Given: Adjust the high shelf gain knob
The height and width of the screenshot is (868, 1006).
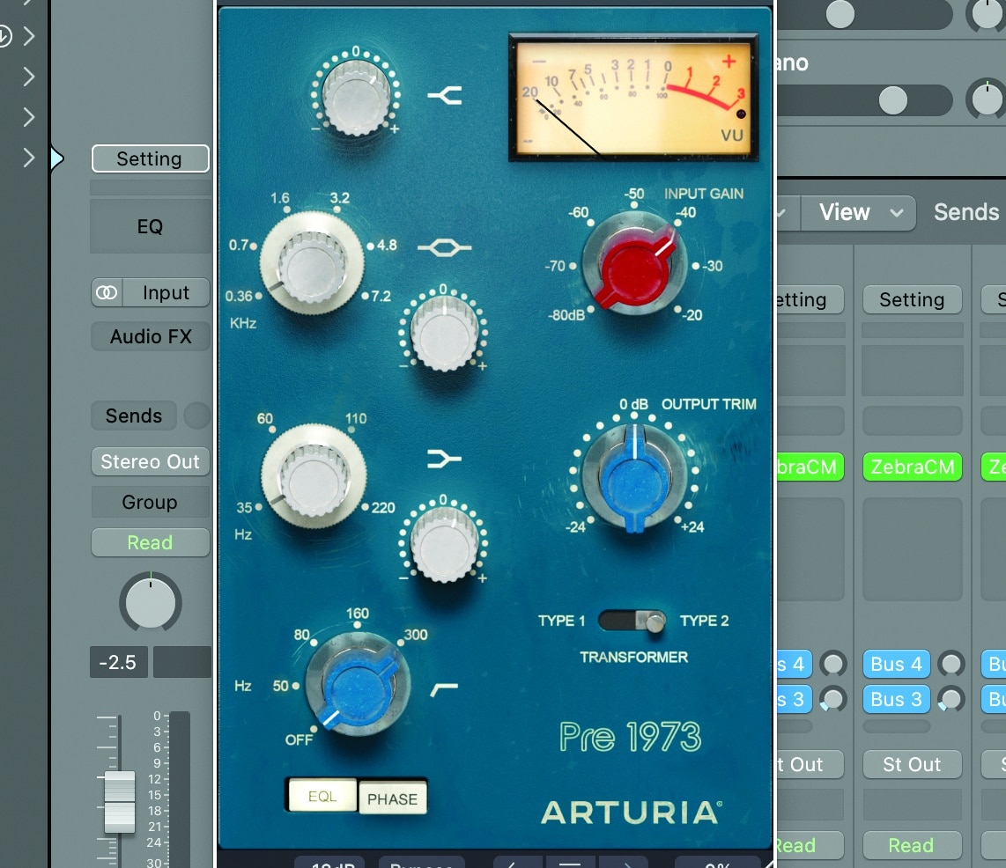Looking at the screenshot, I should (356, 96).
